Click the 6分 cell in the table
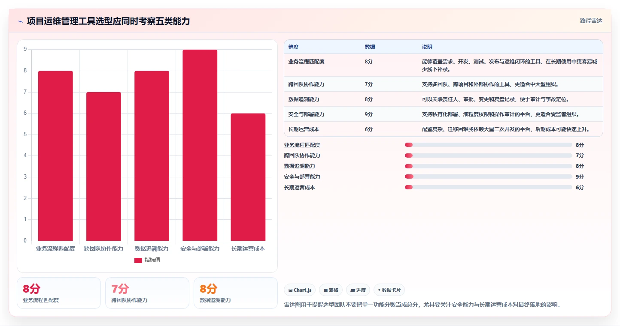Image resolution: width=620 pixels, height=326 pixels. pyautogui.click(x=368, y=129)
